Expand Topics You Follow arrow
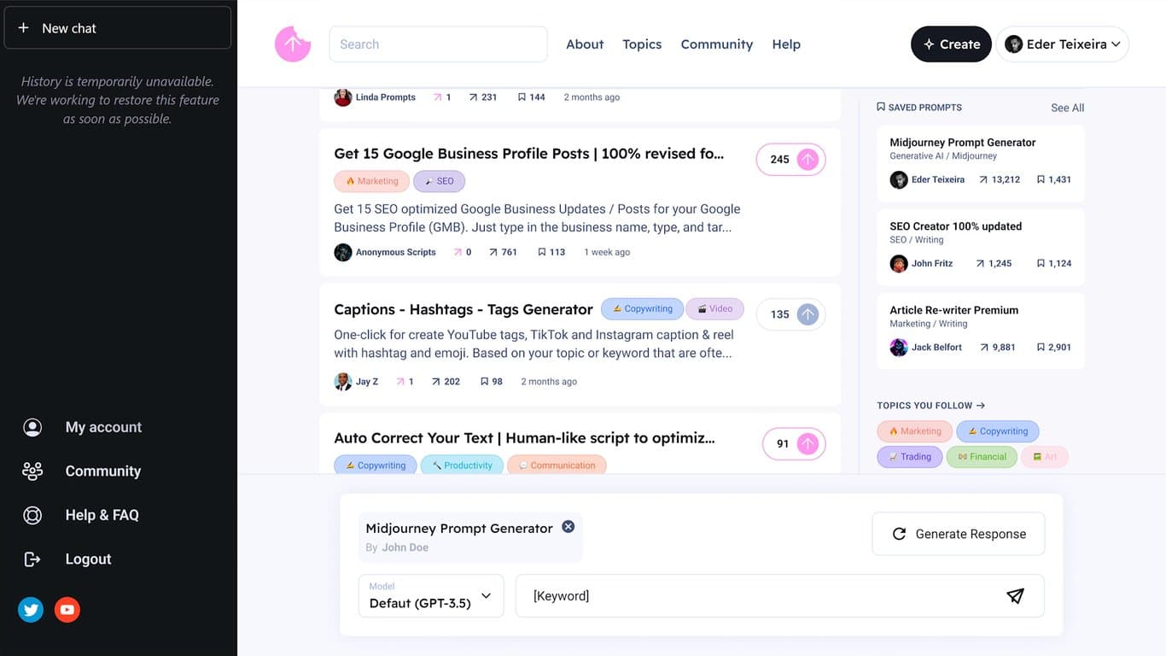 point(981,406)
